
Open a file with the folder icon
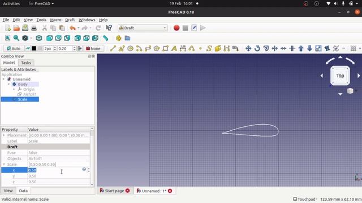16,28
